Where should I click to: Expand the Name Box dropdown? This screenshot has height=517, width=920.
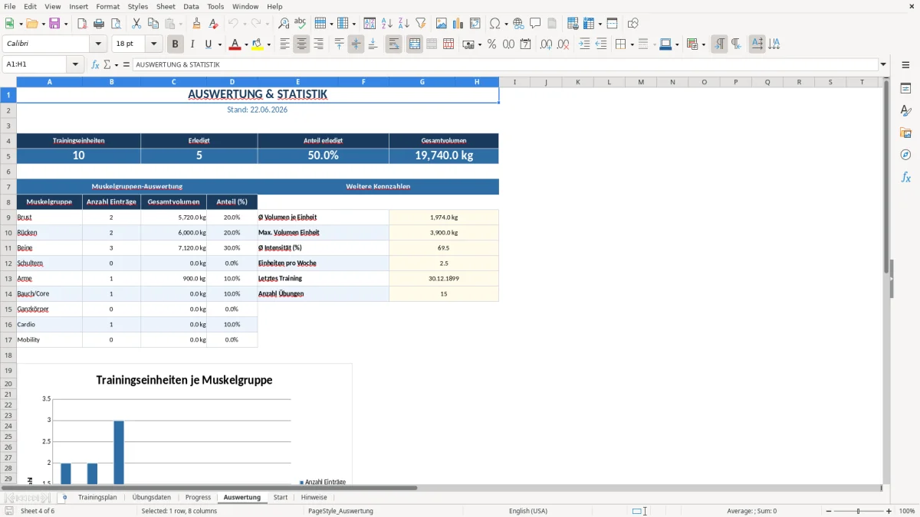click(x=76, y=64)
